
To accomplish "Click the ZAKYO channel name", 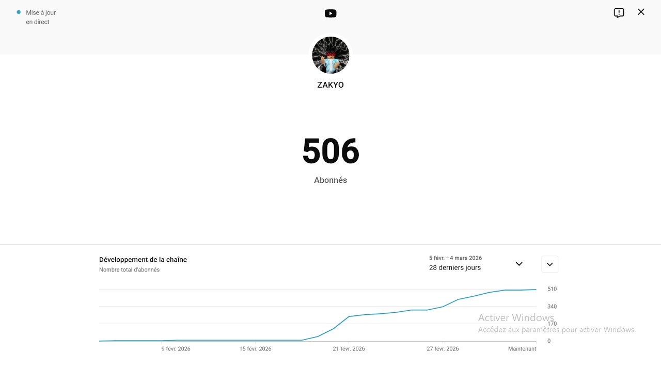I will click(330, 85).
